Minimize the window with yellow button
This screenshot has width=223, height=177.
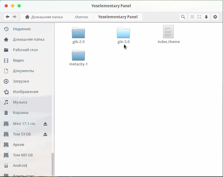pos(13,6)
